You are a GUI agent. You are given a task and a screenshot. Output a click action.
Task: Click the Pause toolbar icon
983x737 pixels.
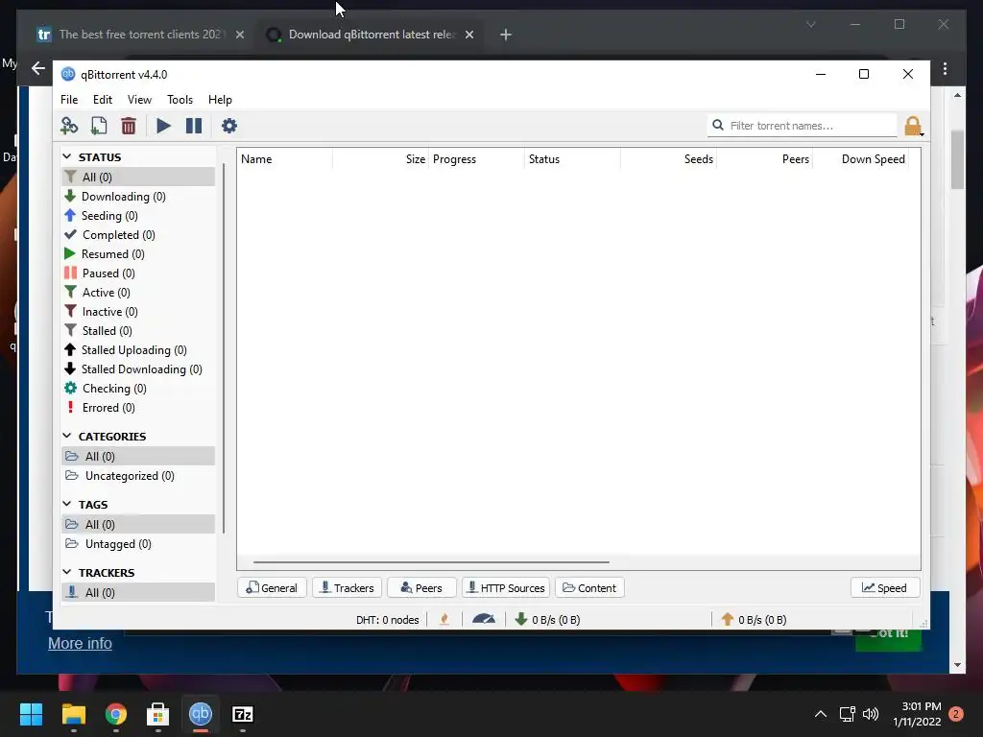[194, 126]
